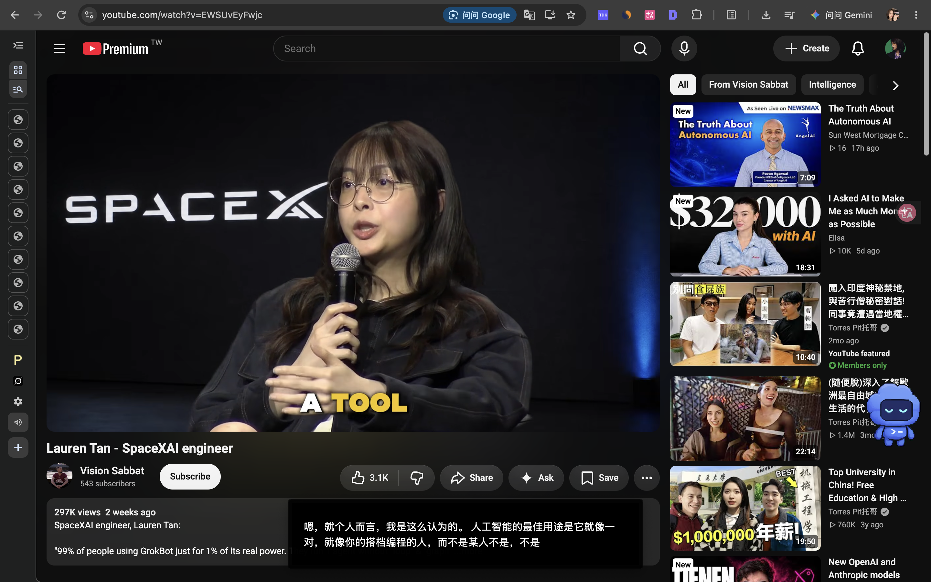Screen dimensions: 931x582
Task: Open Ask Gemini in the toolbar
Action: pyautogui.click(x=841, y=15)
